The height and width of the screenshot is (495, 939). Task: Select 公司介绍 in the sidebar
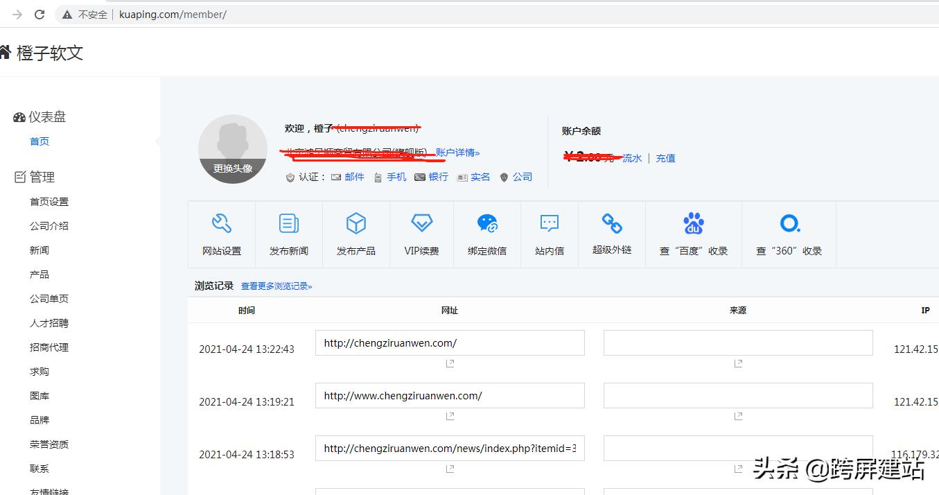(x=49, y=226)
